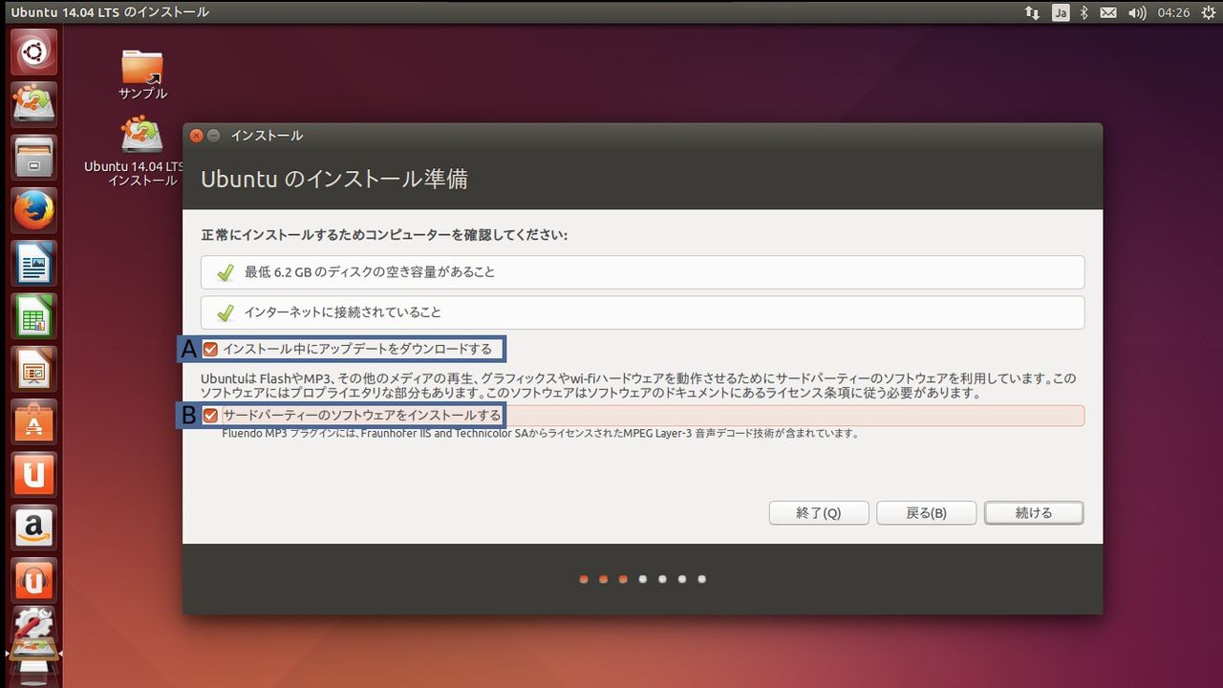Image resolution: width=1223 pixels, height=688 pixels.
Task: Open the Amazon launcher icon
Action: [33, 527]
